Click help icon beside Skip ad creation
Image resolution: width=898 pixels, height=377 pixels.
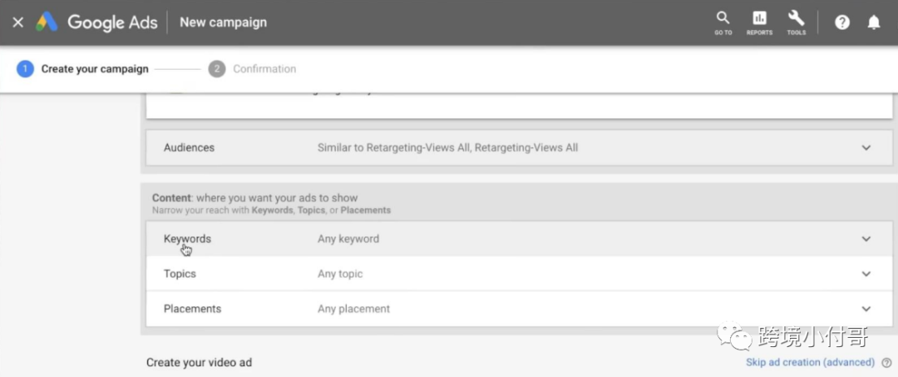pos(886,362)
